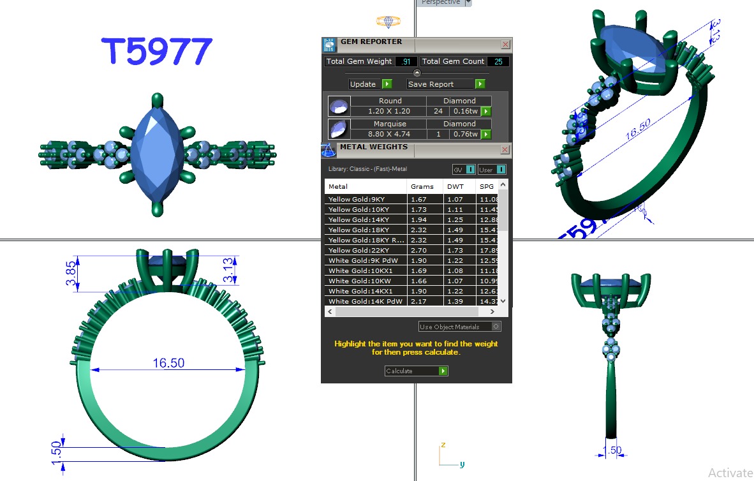Collapse Gem Reporter details with round arrow
This screenshot has height=481, width=754.
click(x=417, y=73)
